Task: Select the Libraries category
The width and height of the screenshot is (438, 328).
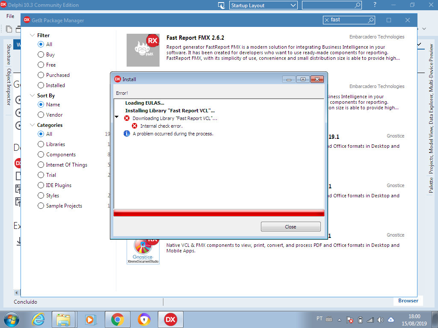Action: coord(41,144)
